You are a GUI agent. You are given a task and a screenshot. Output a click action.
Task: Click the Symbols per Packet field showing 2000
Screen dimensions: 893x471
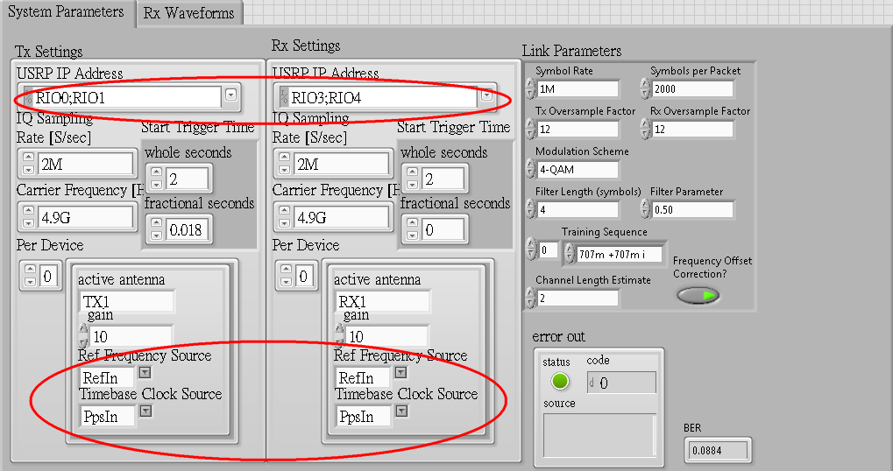tap(692, 88)
